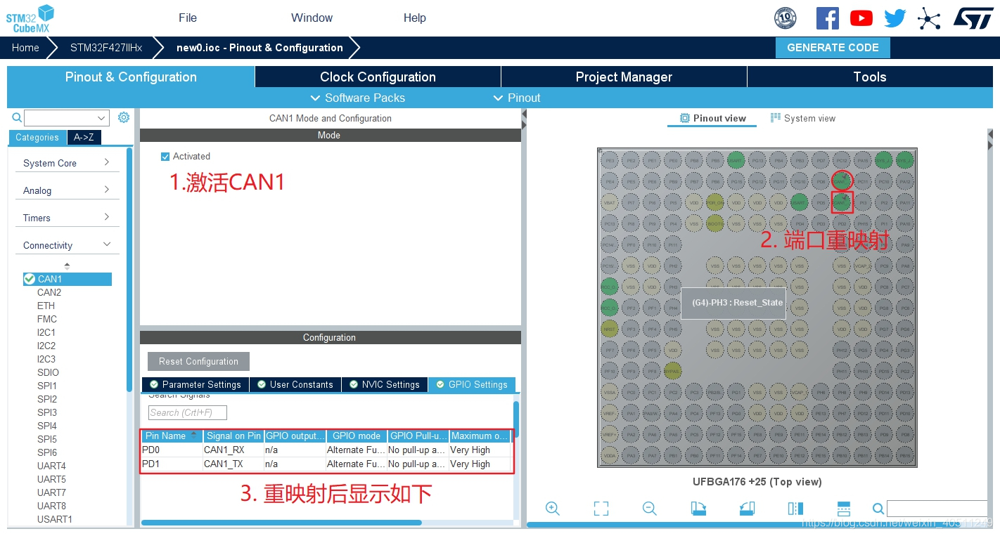Screen dimensions: 1000x536
Task: Flip the chip view vertically
Action: [x=844, y=509]
